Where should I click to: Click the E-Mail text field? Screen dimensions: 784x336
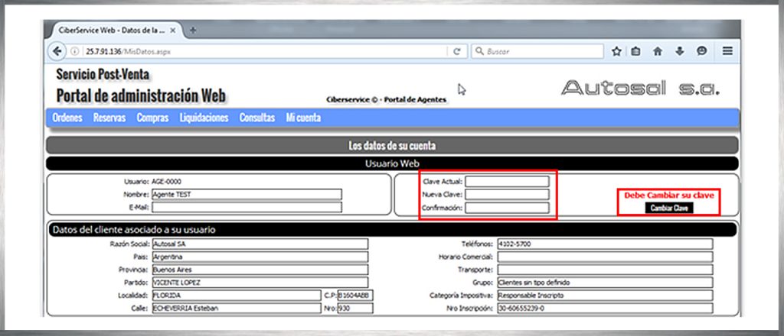[246, 207]
